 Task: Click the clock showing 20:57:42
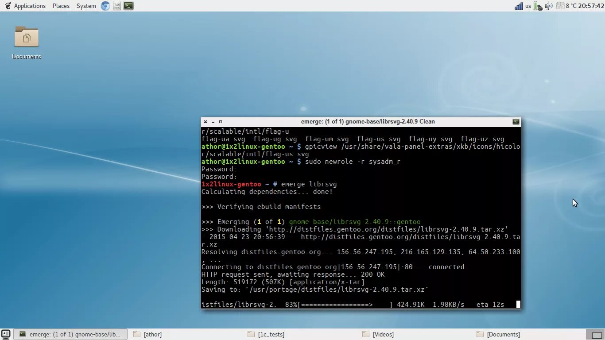[x=591, y=6]
